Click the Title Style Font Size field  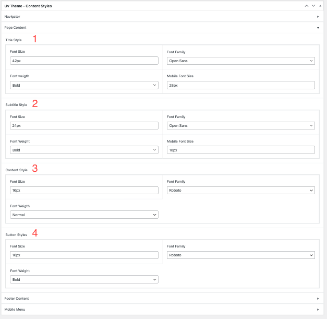[x=84, y=61]
